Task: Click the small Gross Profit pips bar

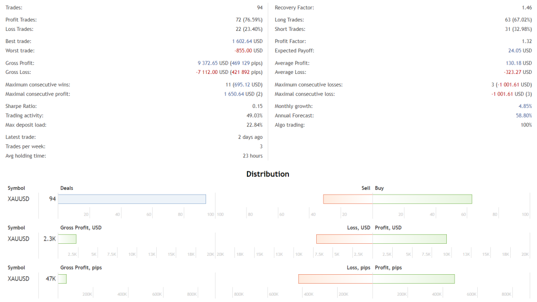Action: tap(62, 279)
